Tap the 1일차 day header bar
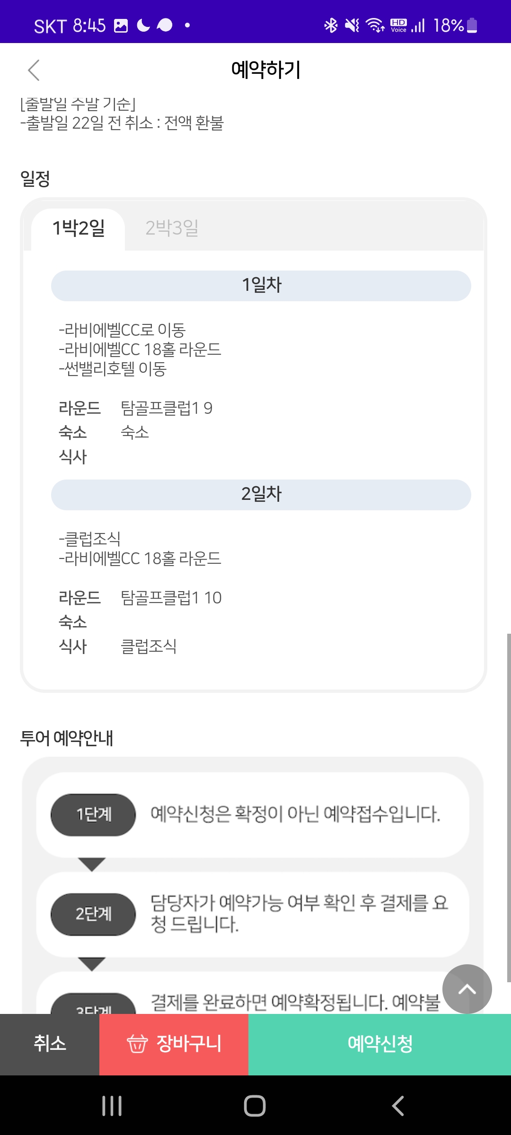 (261, 286)
